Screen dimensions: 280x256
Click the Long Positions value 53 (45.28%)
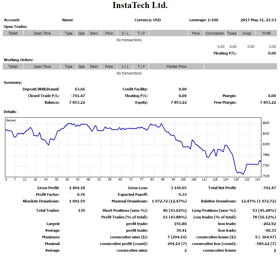pyautogui.click(x=264, y=210)
